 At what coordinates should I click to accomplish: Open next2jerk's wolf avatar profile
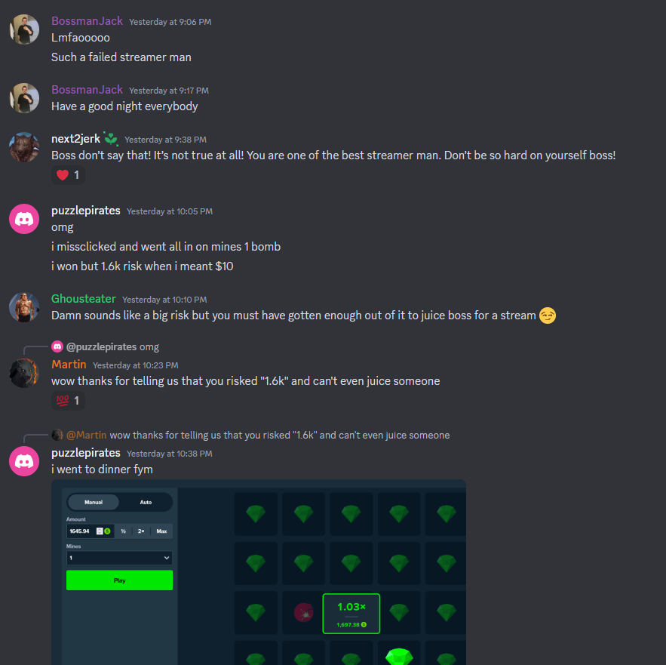click(24, 147)
